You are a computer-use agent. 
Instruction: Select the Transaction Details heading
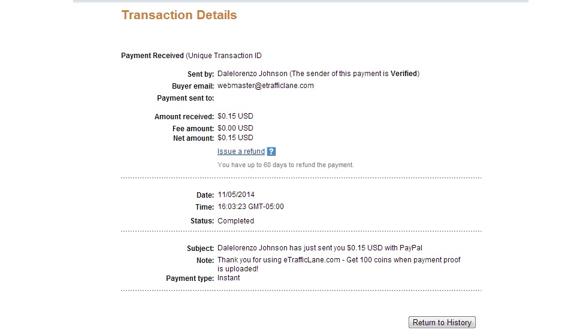tap(179, 15)
